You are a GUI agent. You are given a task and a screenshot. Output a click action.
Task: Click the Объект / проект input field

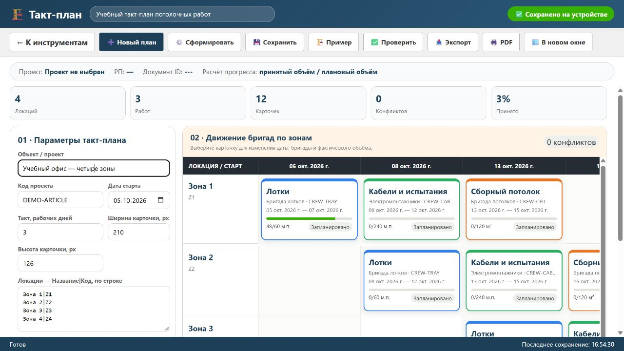coord(94,168)
